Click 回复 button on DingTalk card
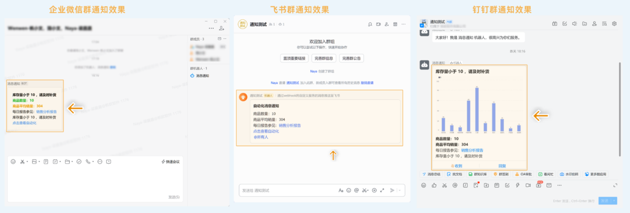The image size is (630, 213). tap(502, 165)
